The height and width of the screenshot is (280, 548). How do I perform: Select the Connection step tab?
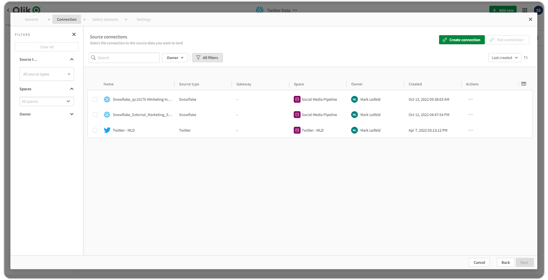tap(67, 19)
